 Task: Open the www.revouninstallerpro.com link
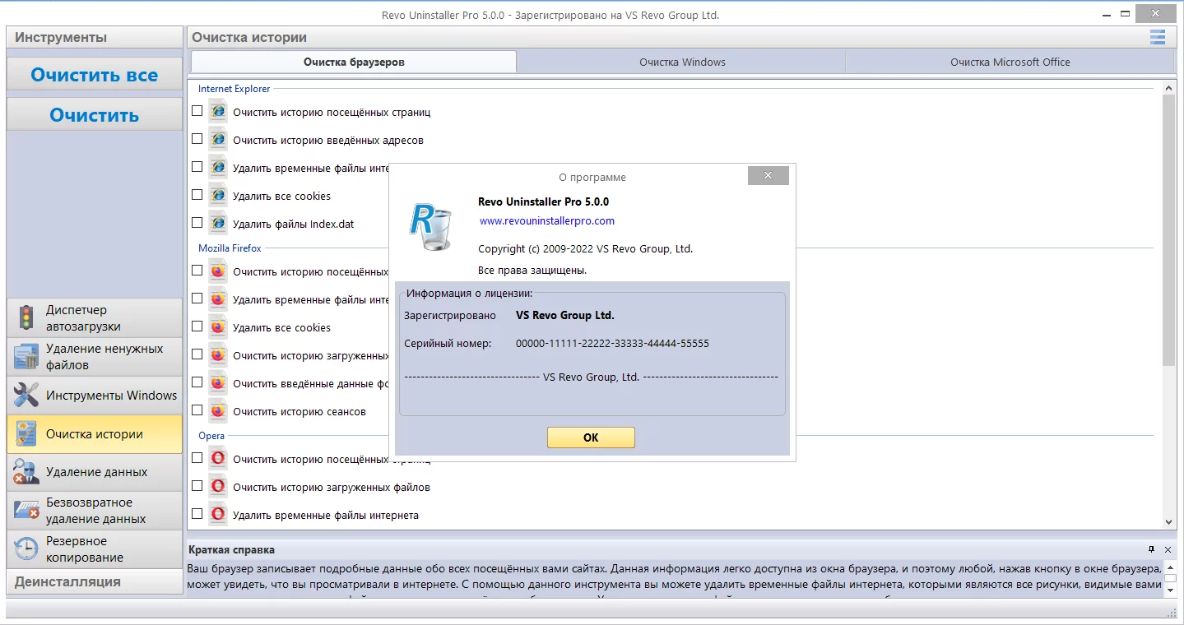(x=547, y=220)
